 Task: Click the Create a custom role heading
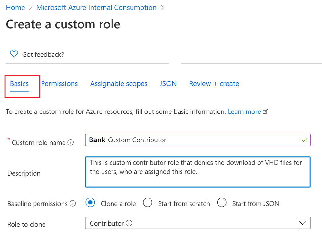(63, 24)
